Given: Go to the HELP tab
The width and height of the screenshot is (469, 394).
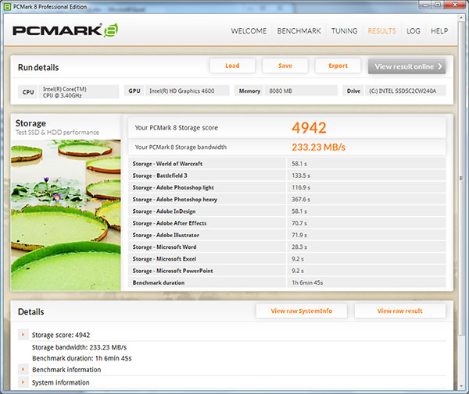Looking at the screenshot, I should tap(439, 30).
